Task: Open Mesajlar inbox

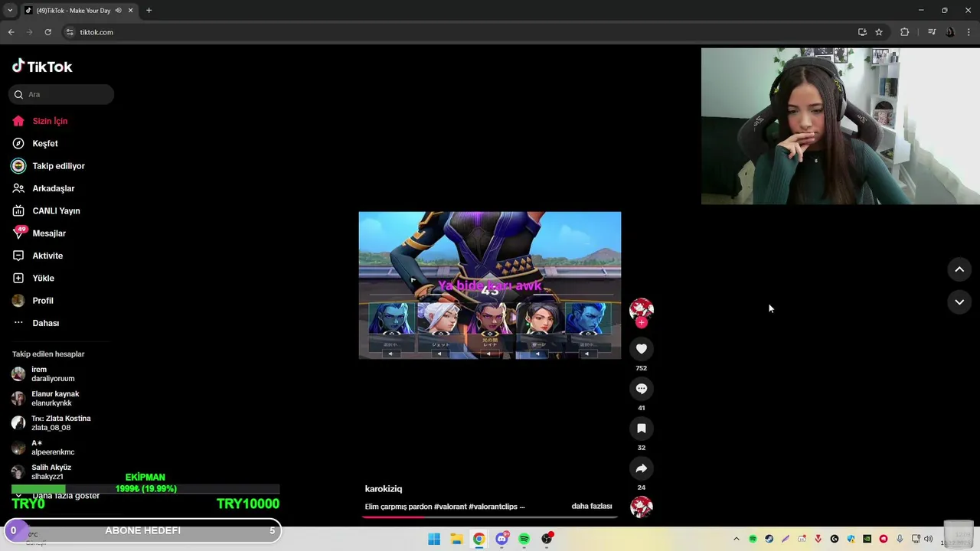Action: [49, 233]
